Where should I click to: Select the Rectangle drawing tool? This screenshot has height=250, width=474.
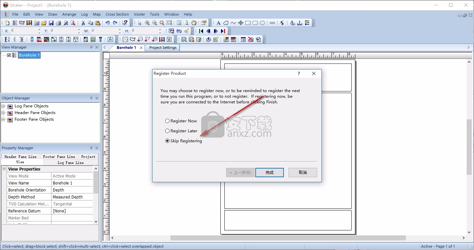(x=248, y=23)
